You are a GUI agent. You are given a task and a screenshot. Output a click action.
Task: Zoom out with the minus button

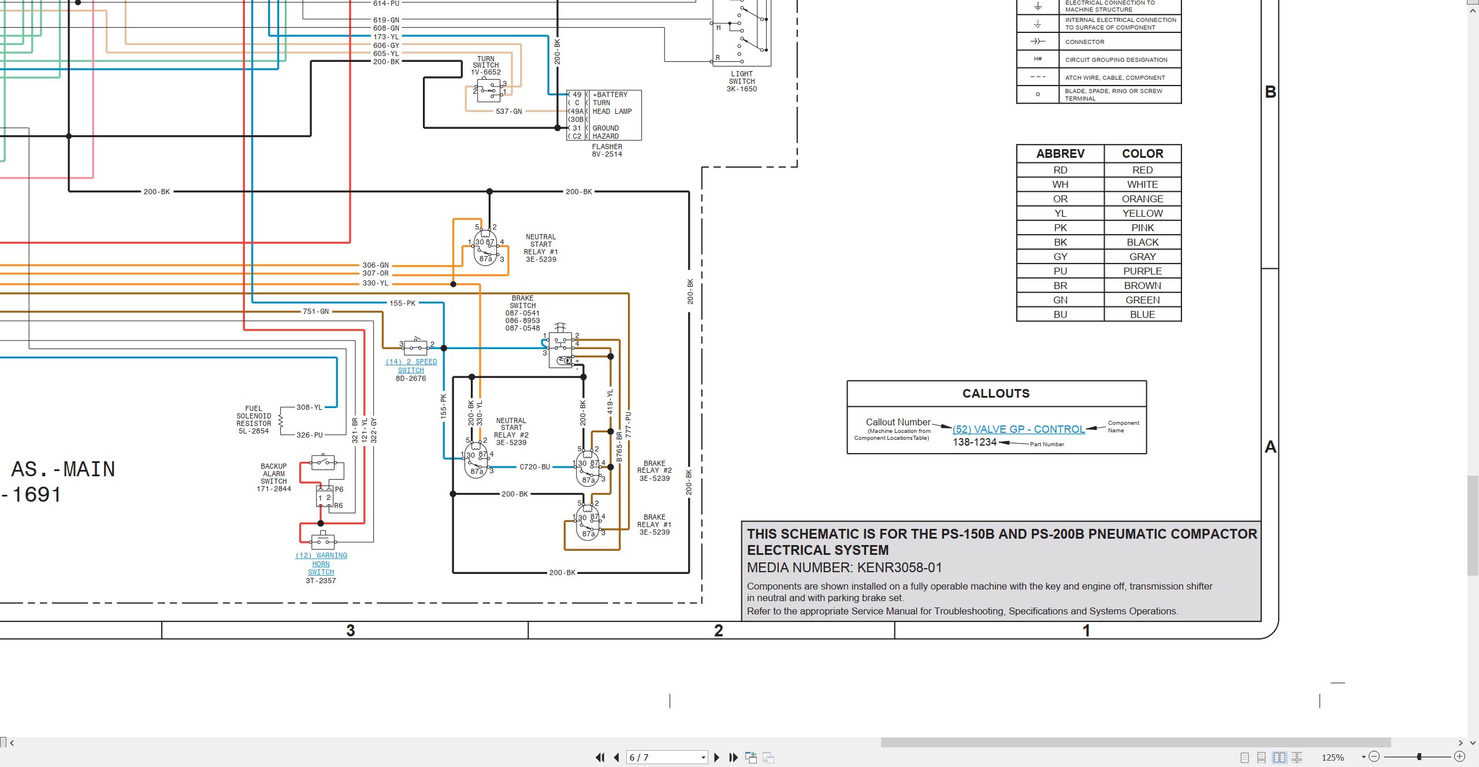[1374, 757]
